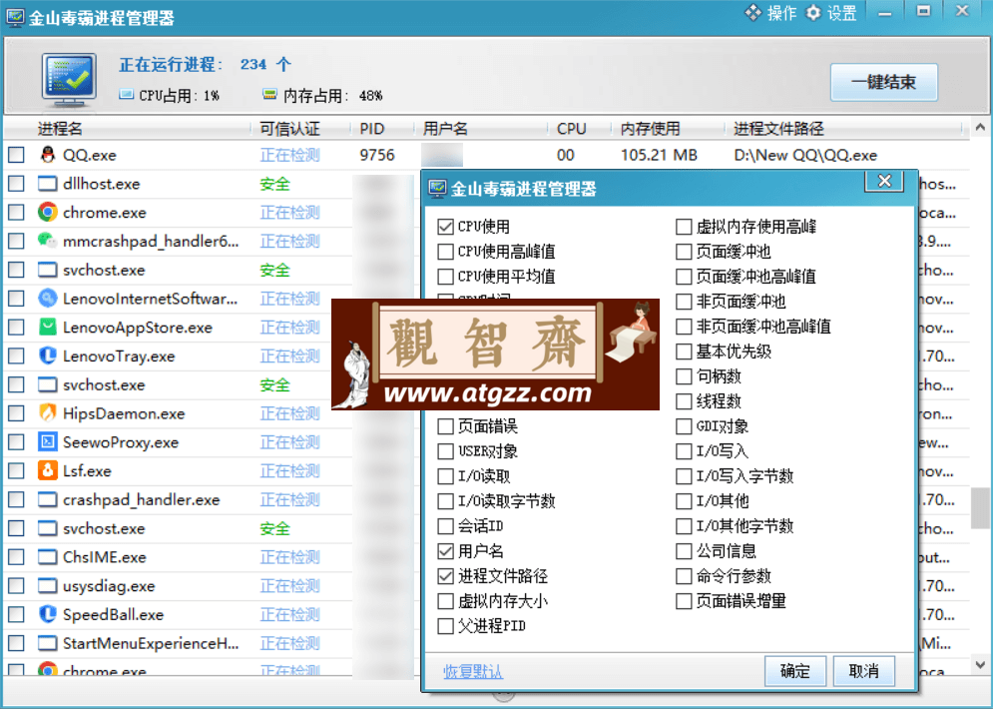Click the ChsIME.exe window icon
993x709 pixels.
(48, 557)
